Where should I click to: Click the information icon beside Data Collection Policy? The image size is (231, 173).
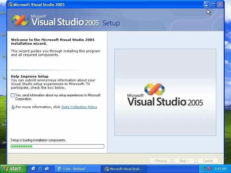(13, 107)
